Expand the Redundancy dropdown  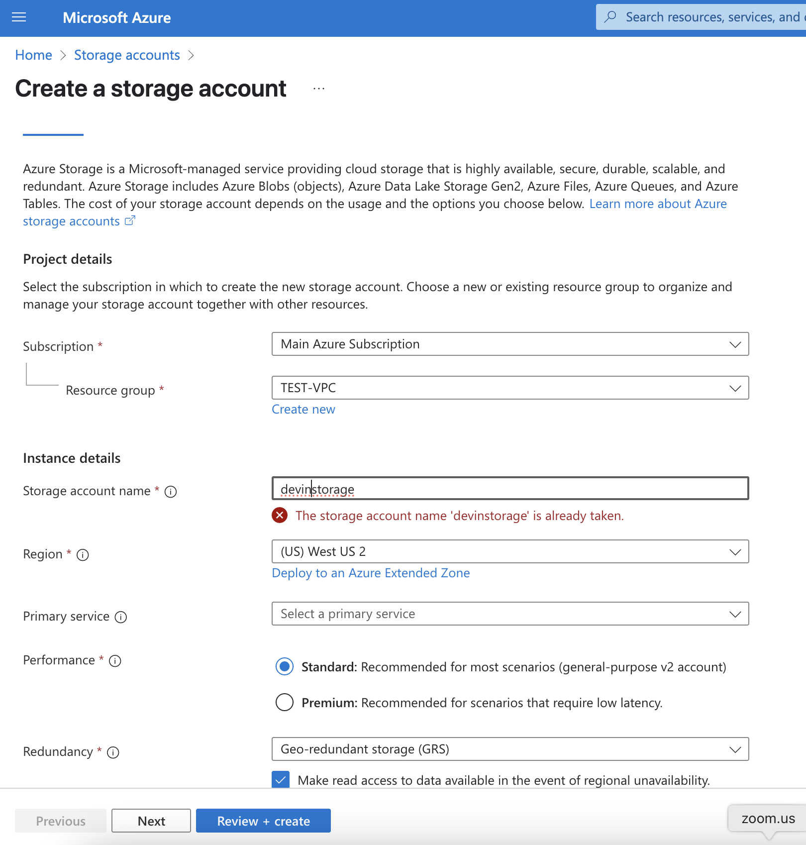(510, 749)
